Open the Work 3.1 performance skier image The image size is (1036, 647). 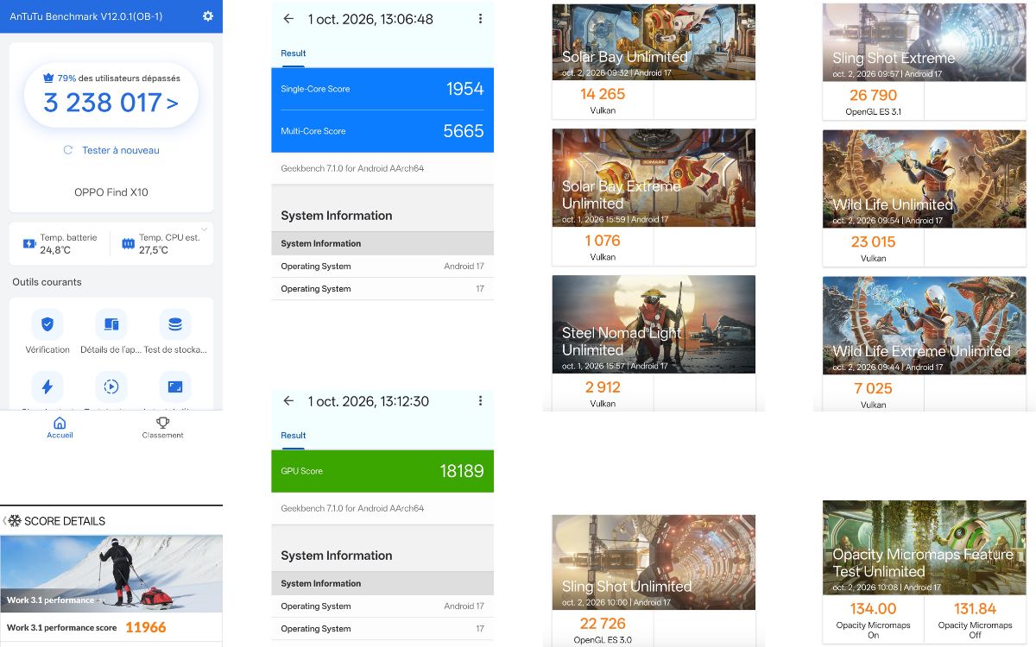click(111, 573)
